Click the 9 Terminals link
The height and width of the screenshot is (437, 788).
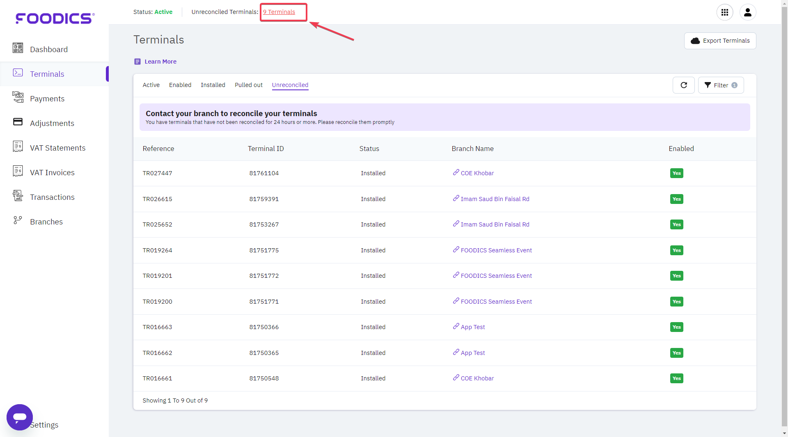click(279, 12)
